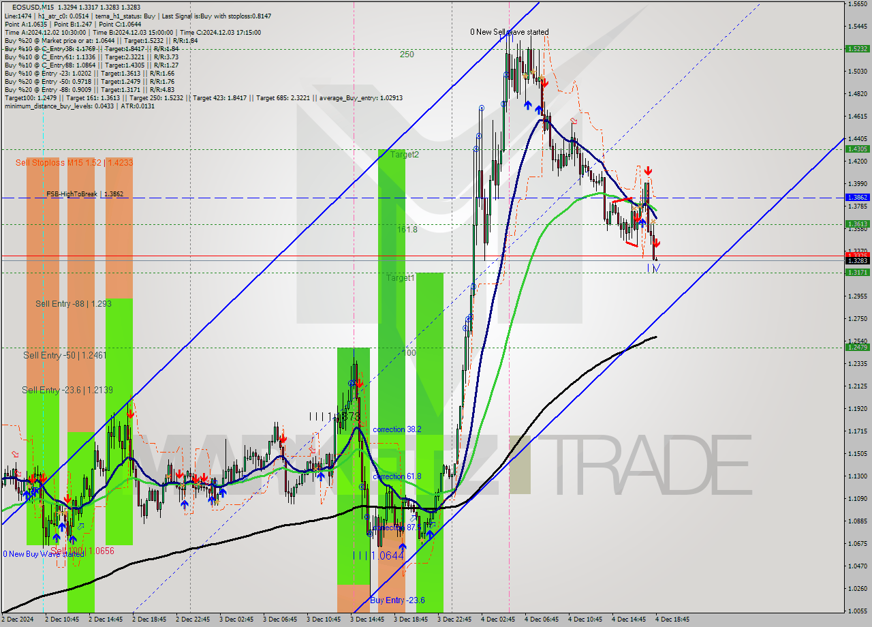The height and width of the screenshot is (627, 872).
Task: Click the 'Sell 100 | 1.0656' label
Action: (x=82, y=551)
